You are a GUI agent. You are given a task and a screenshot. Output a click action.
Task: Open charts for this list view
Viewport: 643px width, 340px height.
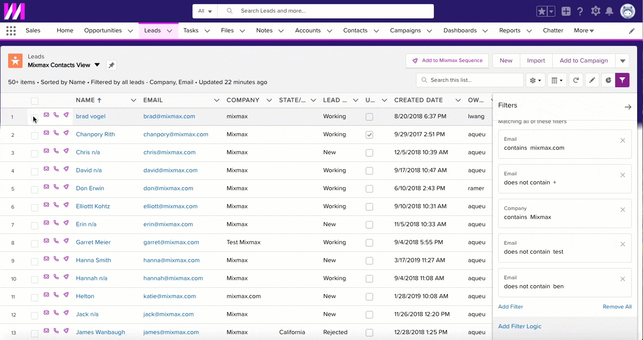point(608,80)
